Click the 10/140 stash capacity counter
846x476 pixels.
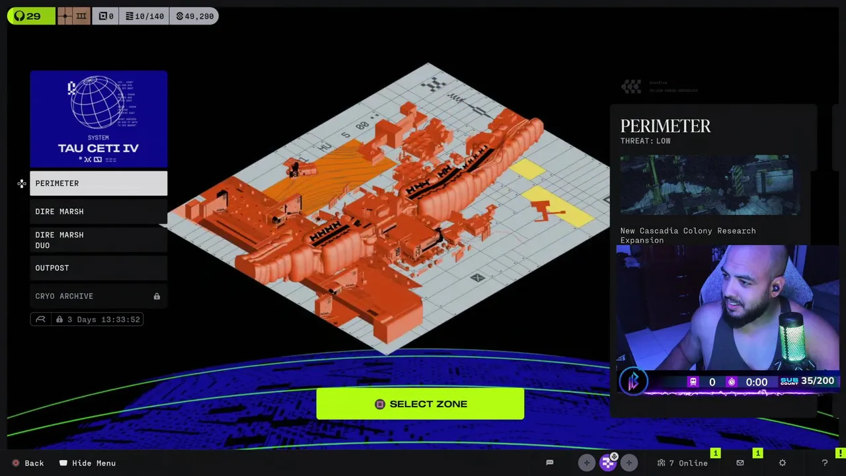[145, 16]
